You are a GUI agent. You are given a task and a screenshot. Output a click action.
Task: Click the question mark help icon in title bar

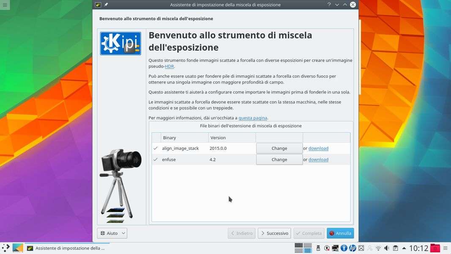coord(329,5)
